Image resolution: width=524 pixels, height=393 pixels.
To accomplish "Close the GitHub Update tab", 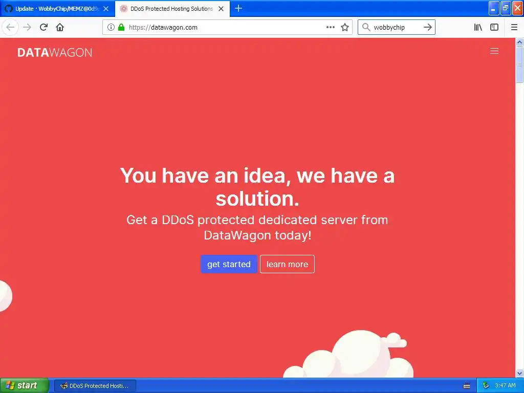I will [x=106, y=9].
